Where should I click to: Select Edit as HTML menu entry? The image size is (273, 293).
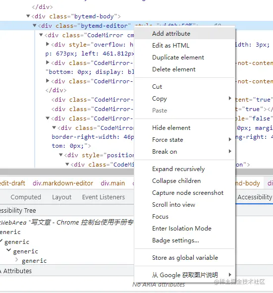[184, 46]
